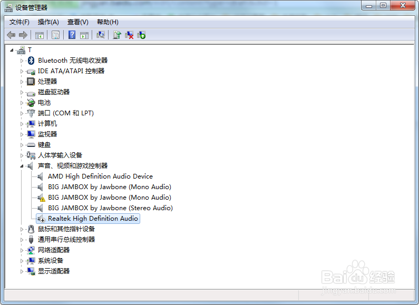Image resolution: width=419 pixels, height=305 pixels.
Task: Expand the Bluetooth 无线电收发器 node
Action: [x=22, y=61]
